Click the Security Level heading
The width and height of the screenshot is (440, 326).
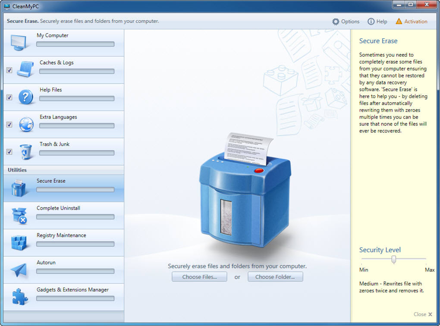point(380,250)
